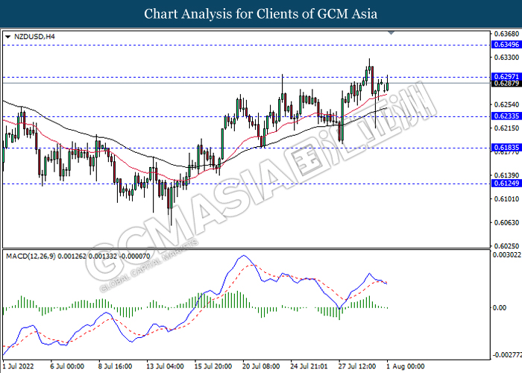Select the 0.62335 support level label
This screenshot has width=522, height=373.
click(x=506, y=116)
